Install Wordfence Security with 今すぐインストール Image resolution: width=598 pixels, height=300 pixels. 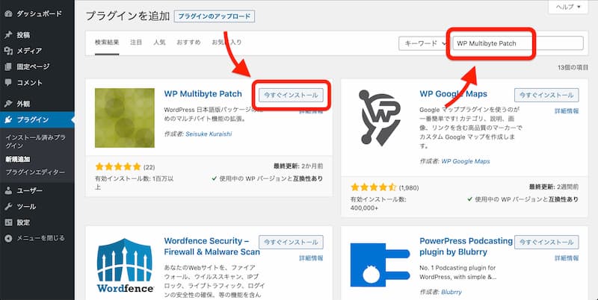291,242
